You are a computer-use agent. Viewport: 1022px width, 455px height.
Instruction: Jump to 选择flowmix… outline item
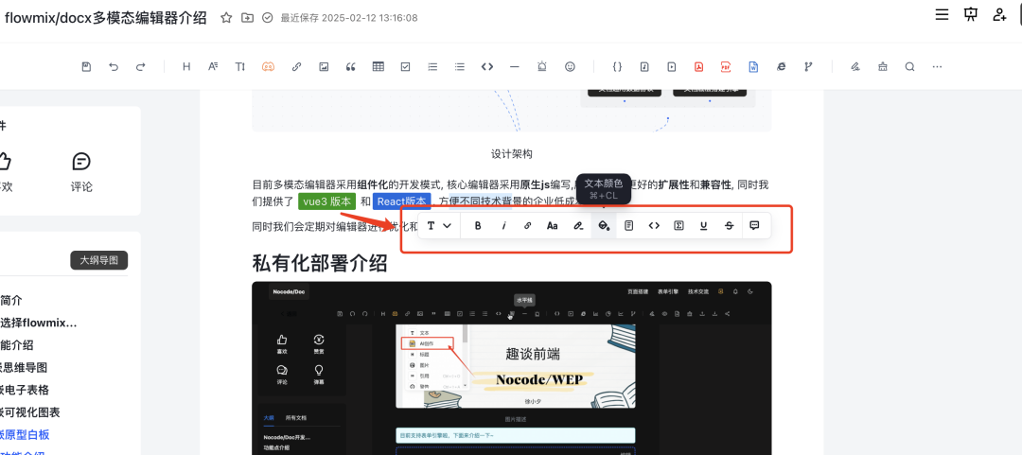(39, 323)
